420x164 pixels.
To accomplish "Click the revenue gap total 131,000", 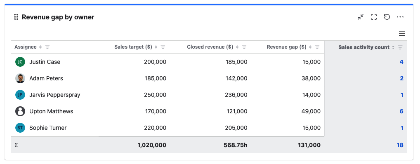I will click(309, 145).
